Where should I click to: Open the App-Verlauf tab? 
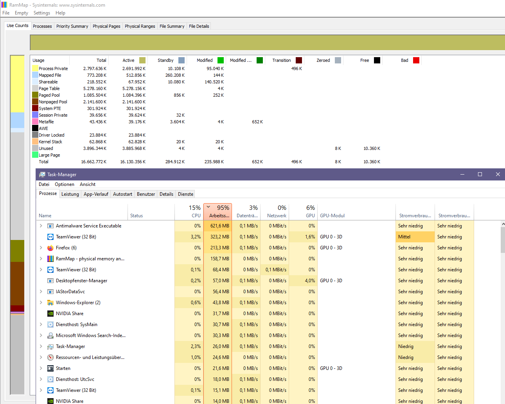(x=96, y=194)
